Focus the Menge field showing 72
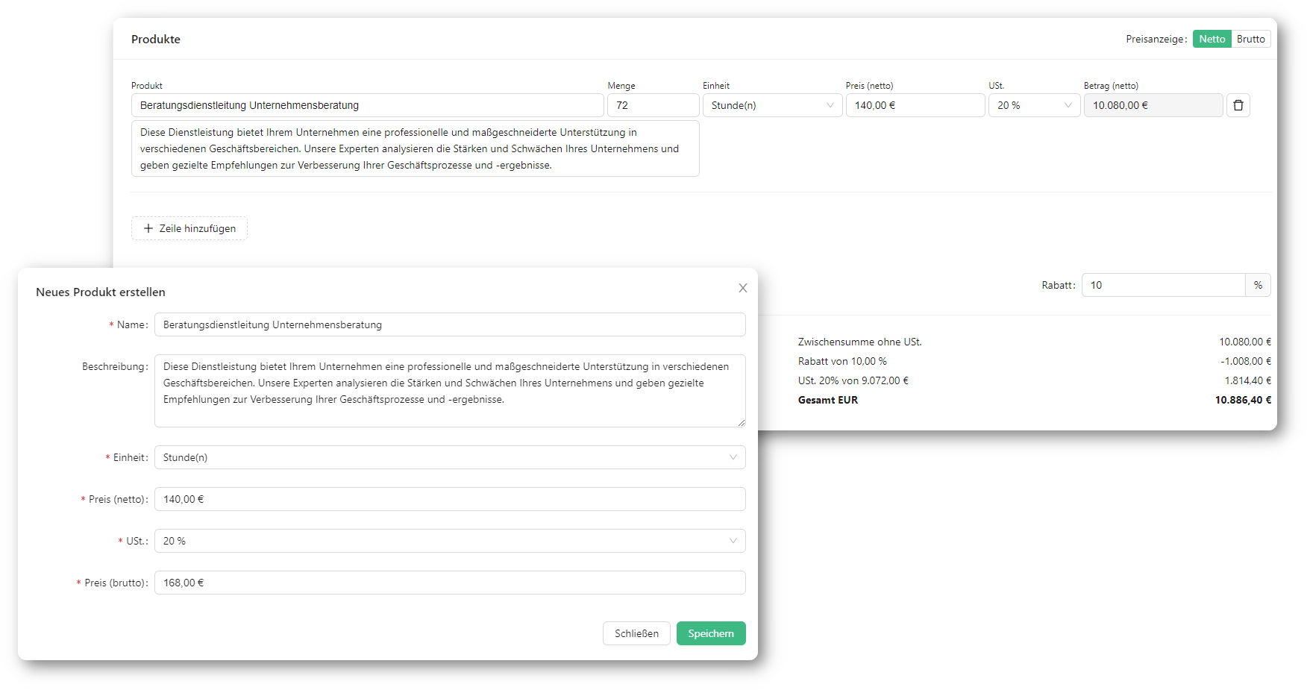The image size is (1307, 690). pos(653,105)
